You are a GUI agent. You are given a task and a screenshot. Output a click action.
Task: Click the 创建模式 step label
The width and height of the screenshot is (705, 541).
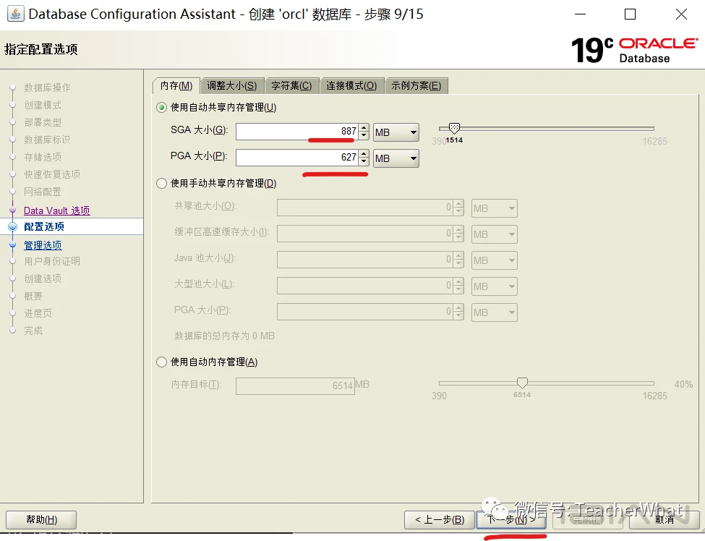point(43,105)
